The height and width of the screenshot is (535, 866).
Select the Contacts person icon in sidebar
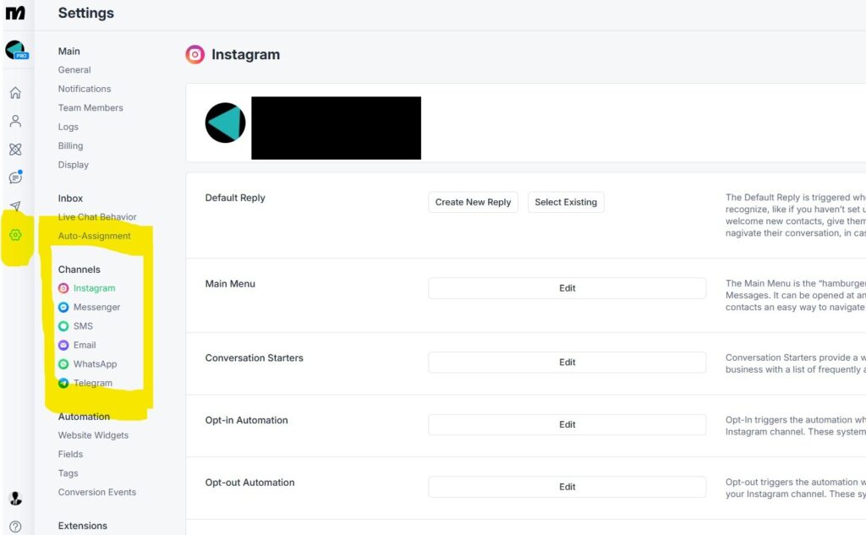tap(15, 121)
